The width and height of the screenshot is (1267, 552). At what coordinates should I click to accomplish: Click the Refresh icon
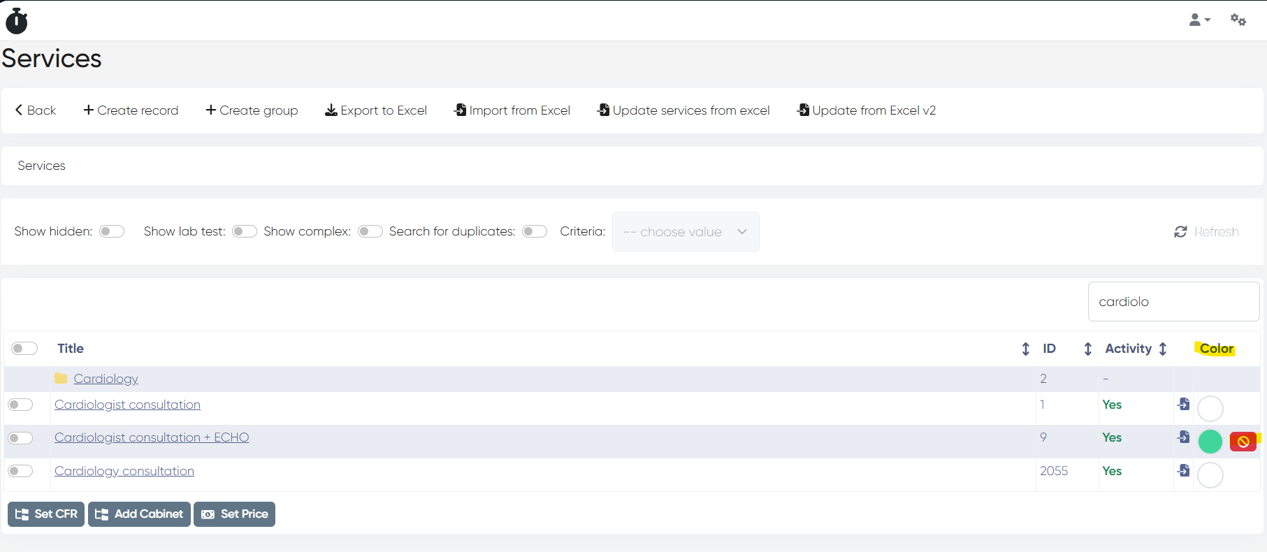tap(1180, 232)
